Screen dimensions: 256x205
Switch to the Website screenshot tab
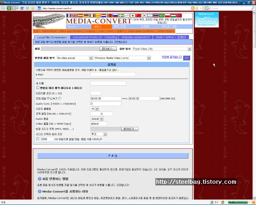pyautogui.click(x=136, y=37)
